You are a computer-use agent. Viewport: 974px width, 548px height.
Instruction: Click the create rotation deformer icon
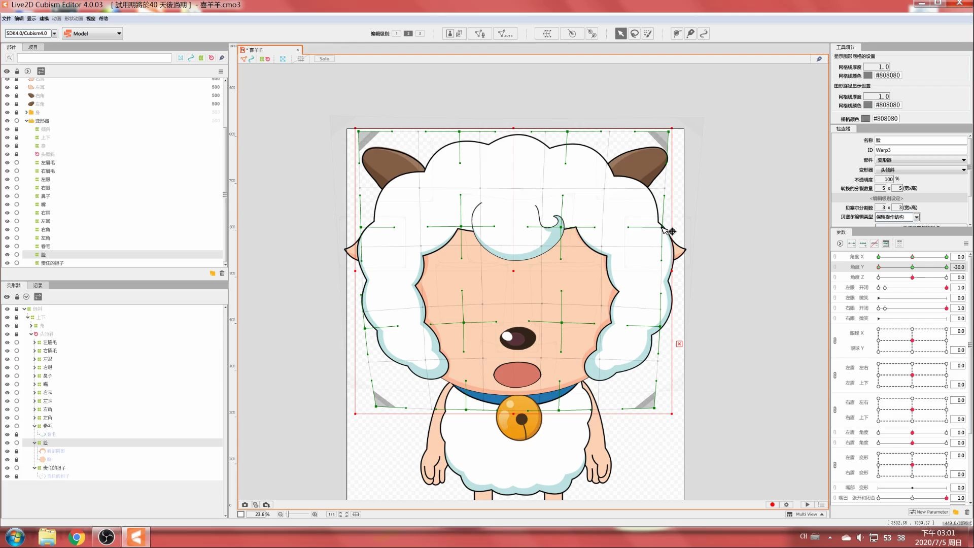coord(572,33)
